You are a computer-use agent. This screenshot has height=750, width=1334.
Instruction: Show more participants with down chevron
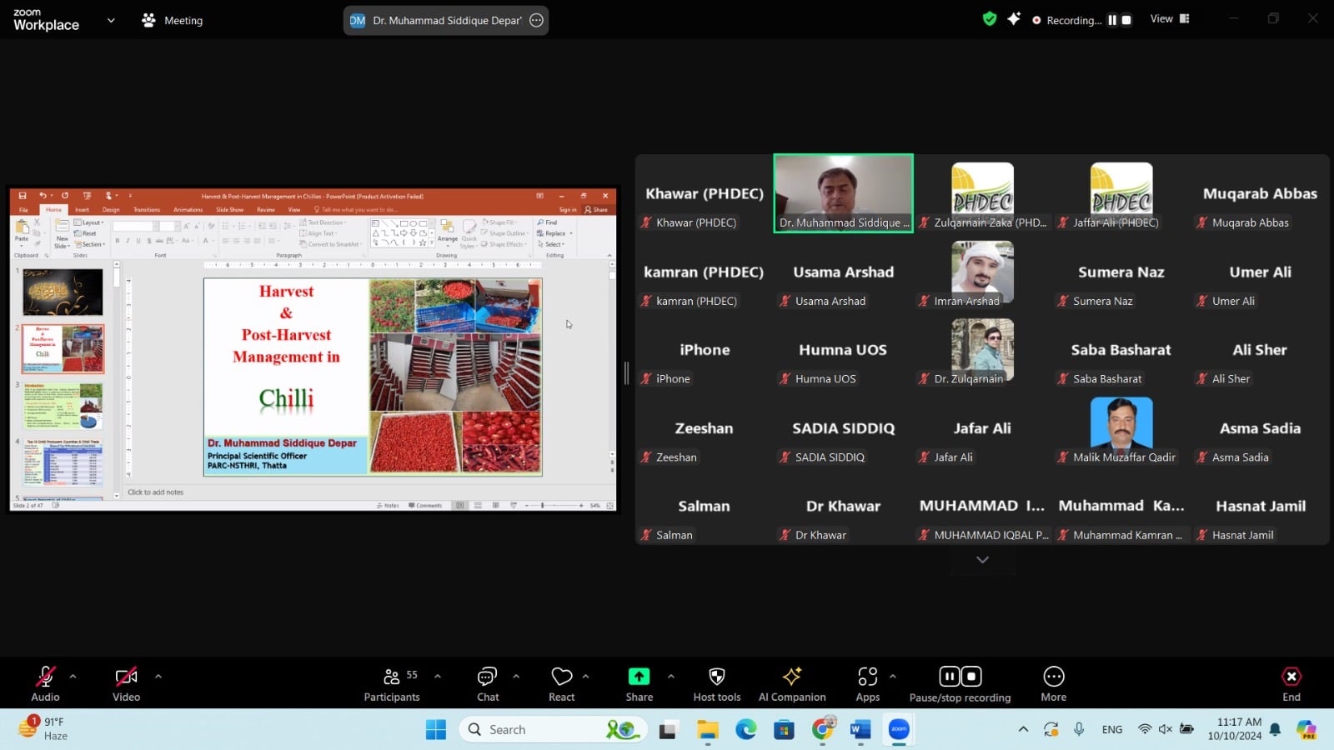982,560
